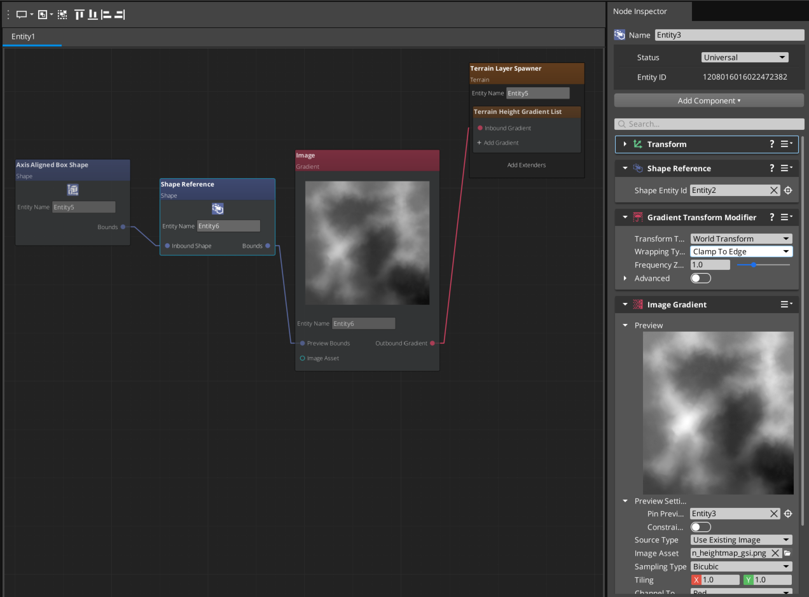
Task: Open Transform component help
Action: click(772, 144)
